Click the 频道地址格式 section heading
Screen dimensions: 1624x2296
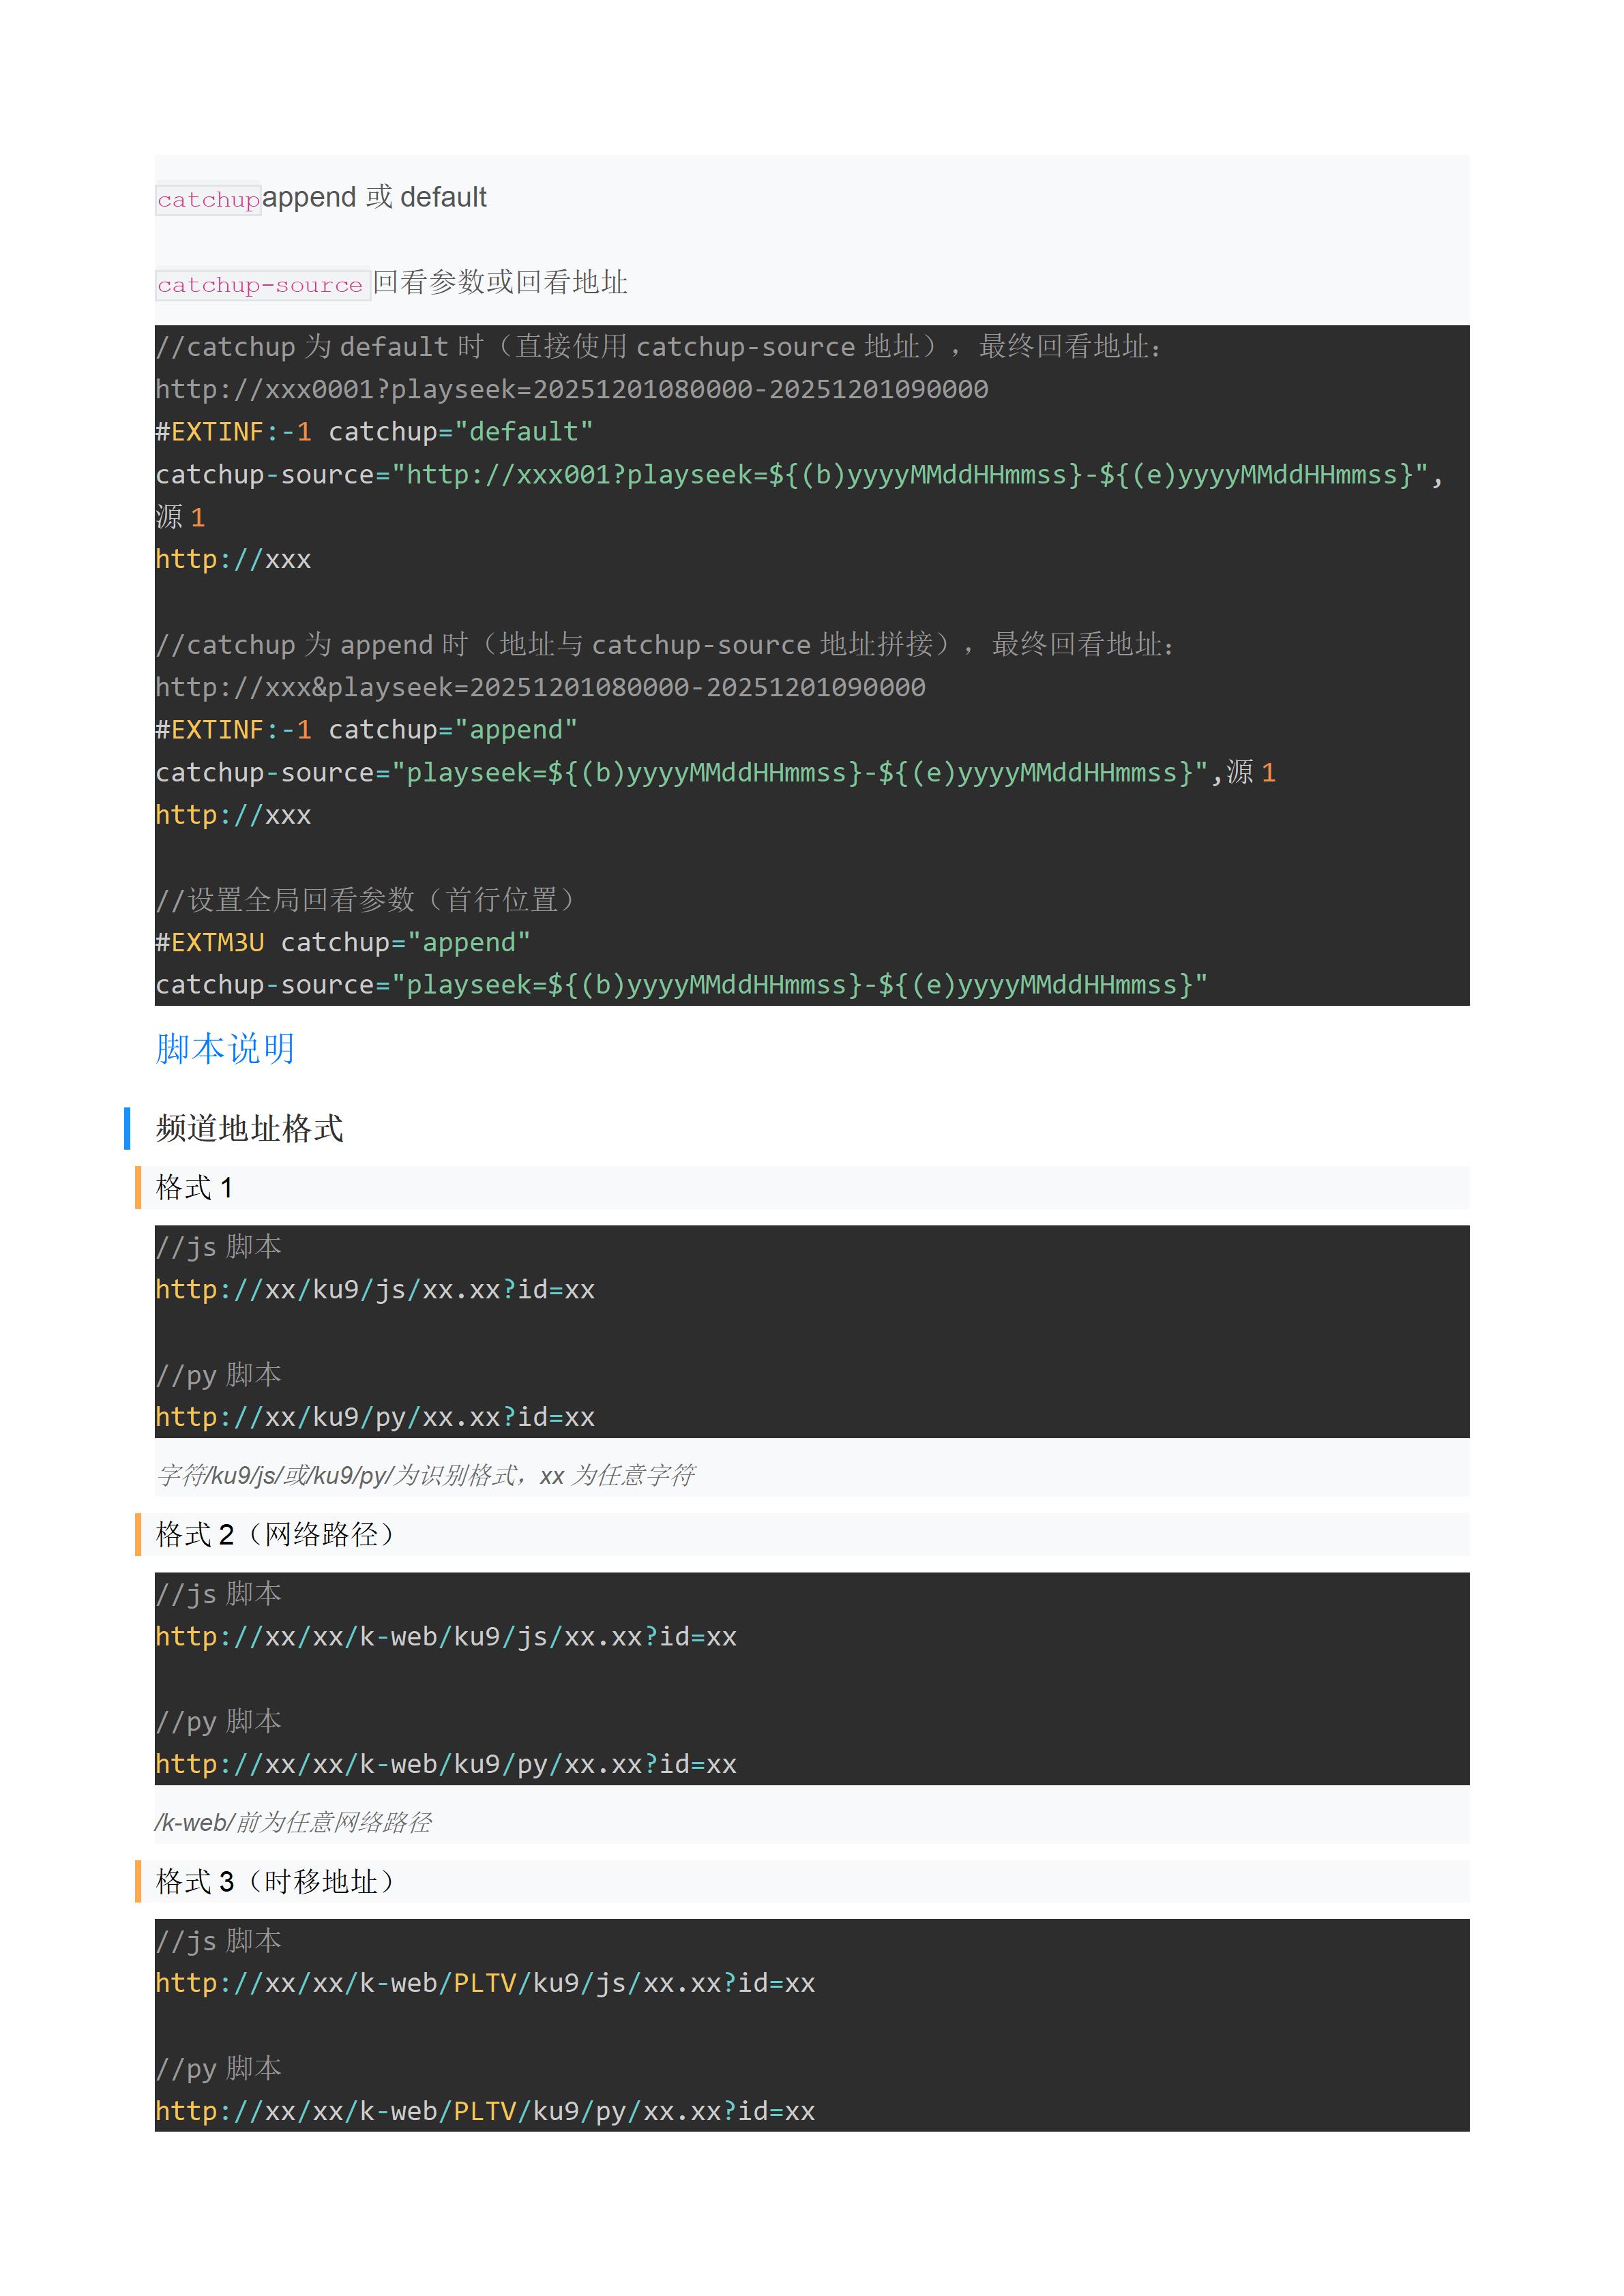249,1128
